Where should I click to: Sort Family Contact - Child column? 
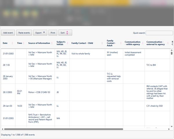[x=102, y=43]
